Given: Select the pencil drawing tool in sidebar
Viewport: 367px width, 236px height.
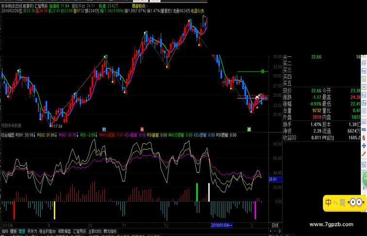Looking at the screenshot, I should click(x=364, y=154).
